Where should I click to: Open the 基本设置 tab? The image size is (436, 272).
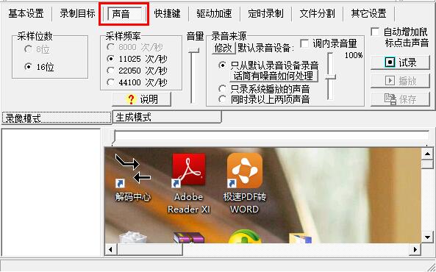pyautogui.click(x=26, y=13)
